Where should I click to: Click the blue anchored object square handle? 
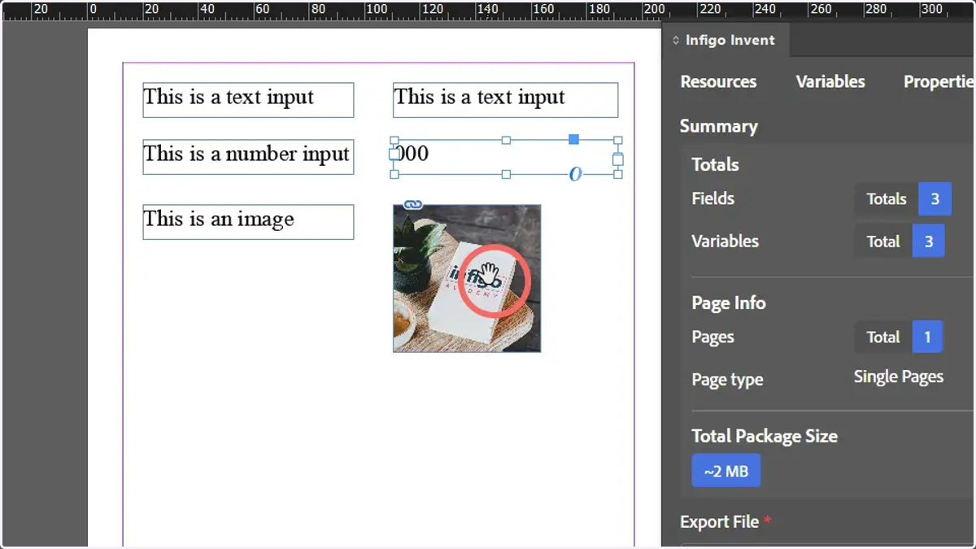[x=573, y=140]
